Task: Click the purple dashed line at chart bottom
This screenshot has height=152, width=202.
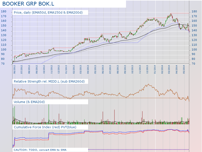Action: tap(138, 149)
